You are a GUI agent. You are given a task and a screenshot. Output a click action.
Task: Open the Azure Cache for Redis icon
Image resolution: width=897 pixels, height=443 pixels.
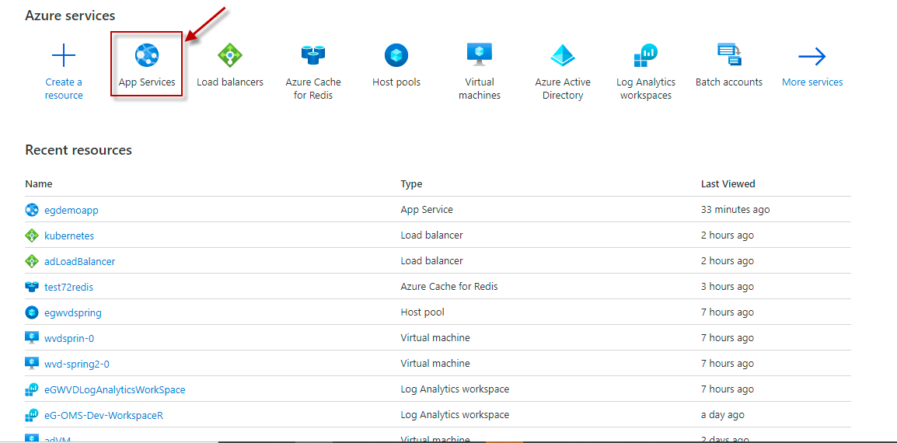click(x=313, y=55)
